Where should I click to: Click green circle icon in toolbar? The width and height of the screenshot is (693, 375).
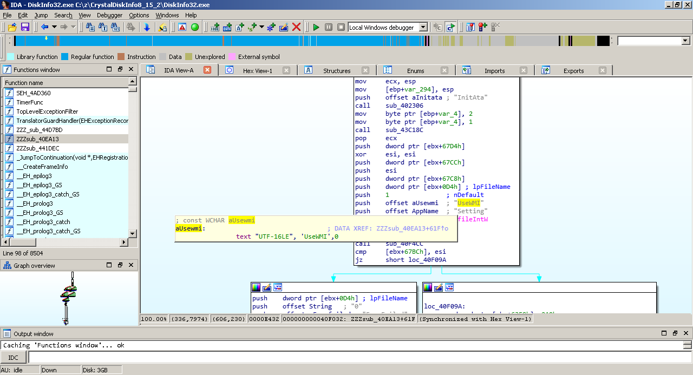195,27
